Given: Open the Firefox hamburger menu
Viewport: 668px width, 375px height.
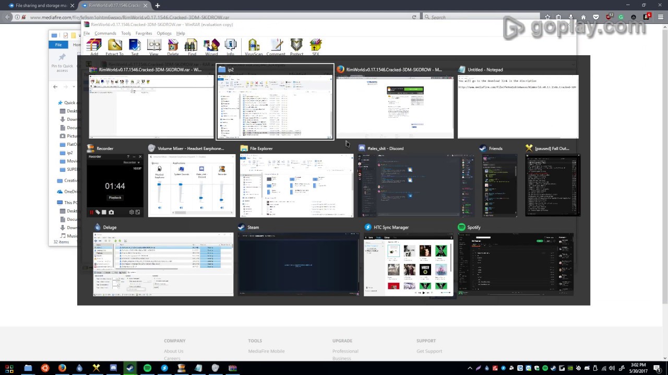Looking at the screenshot, I should (660, 17).
